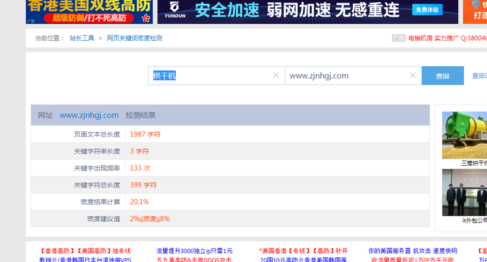Image resolution: width=487 pixels, height=262 pixels.
Task: Click the 免费体验 button in banner
Action: click(427, 10)
